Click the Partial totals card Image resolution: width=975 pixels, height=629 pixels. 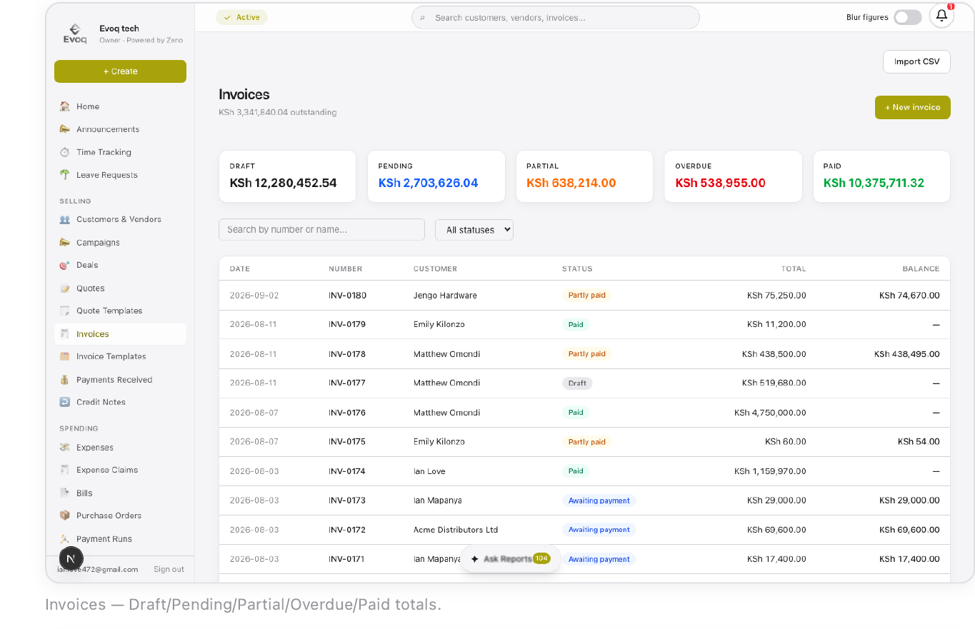[x=584, y=176]
